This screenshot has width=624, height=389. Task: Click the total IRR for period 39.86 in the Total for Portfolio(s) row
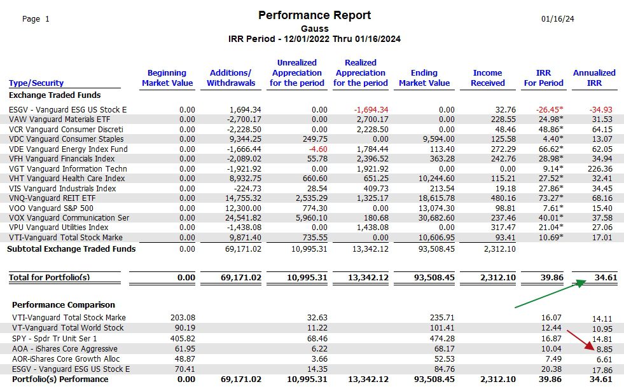(x=551, y=278)
